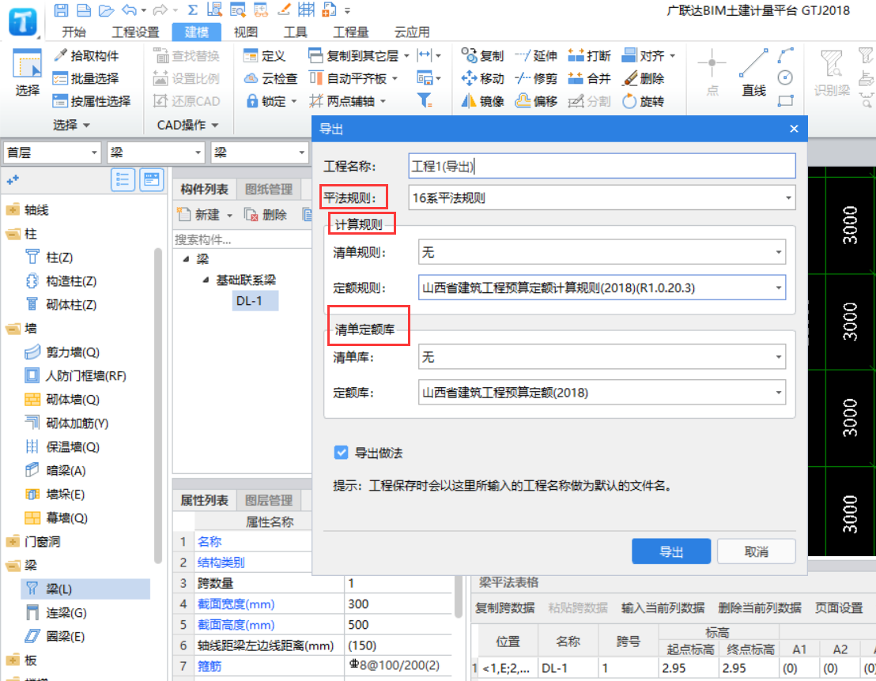Screen dimensions: 876x681
Task: Click the 修剪 trim tool
Action: click(x=536, y=78)
